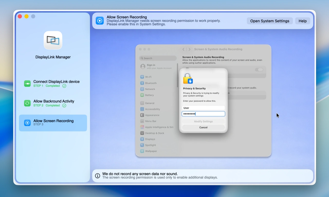Go back with the left chevron in preview
Screen dimensions: 329x197
click(x=183, y=49)
